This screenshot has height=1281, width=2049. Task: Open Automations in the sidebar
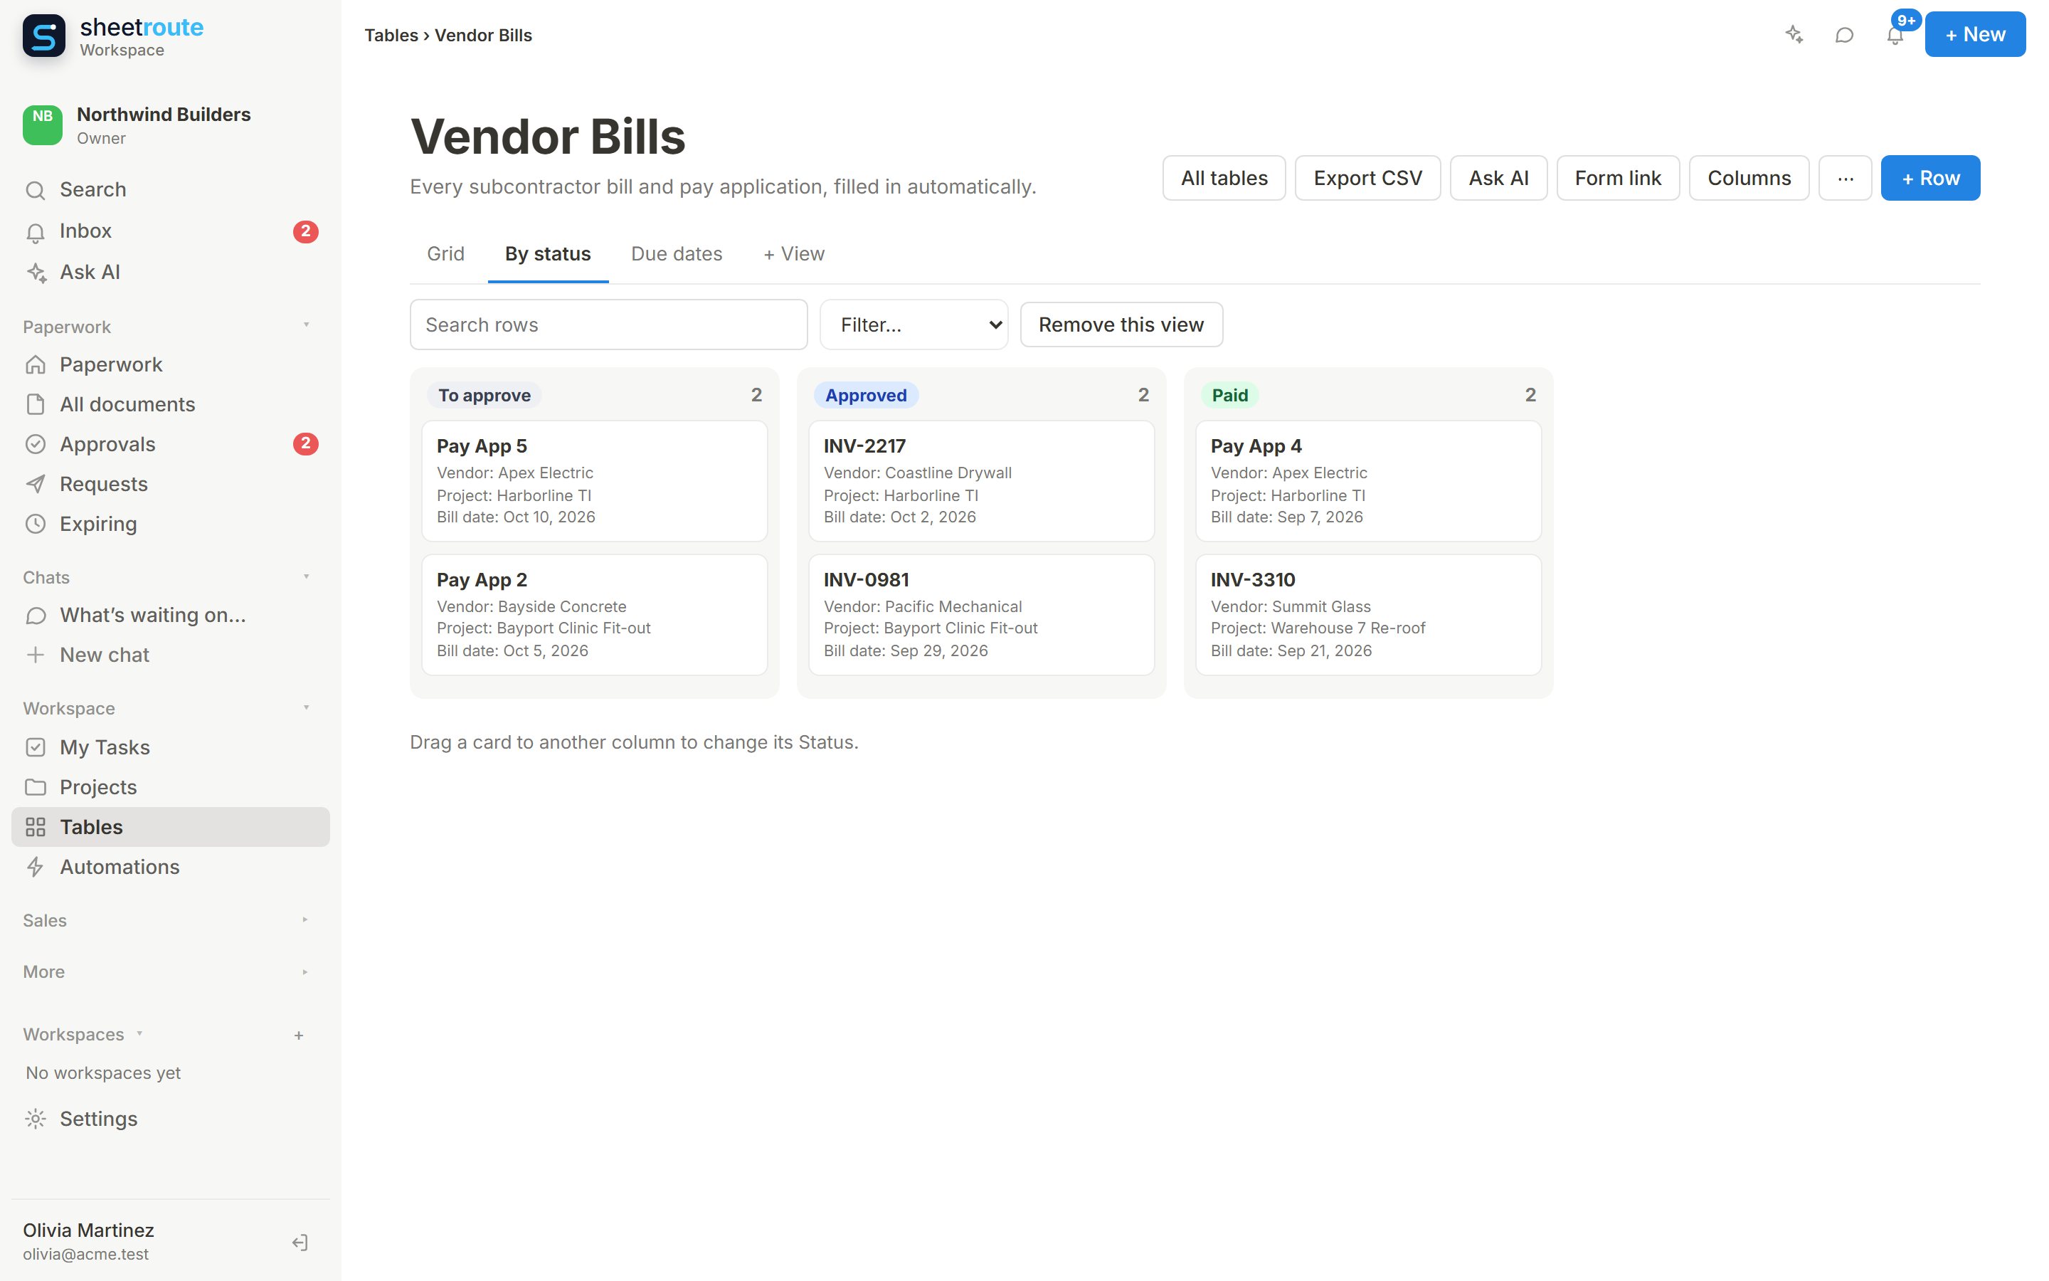[170, 867]
